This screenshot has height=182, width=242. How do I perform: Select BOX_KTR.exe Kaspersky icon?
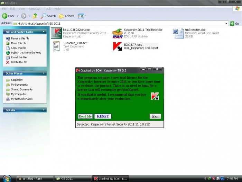117,46
